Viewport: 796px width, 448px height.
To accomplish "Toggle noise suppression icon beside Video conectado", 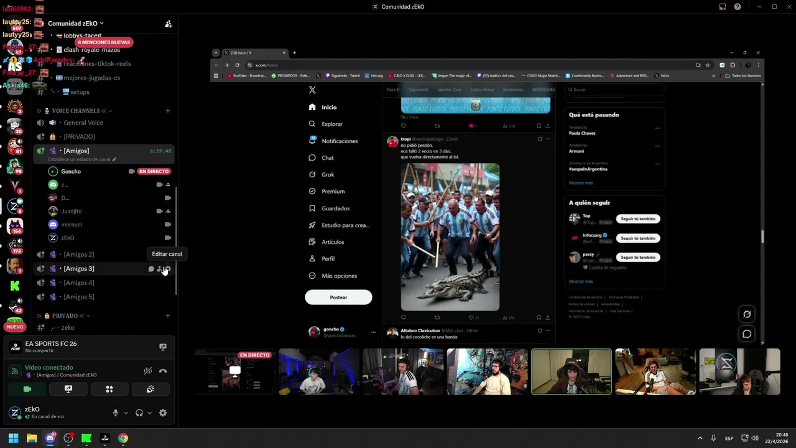I will tap(148, 371).
